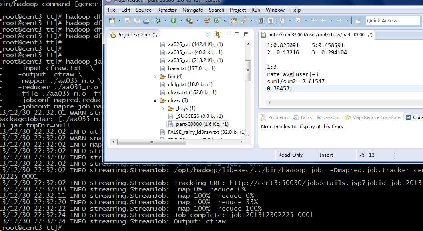
Task: Open the Window menu
Action: (275, 10)
